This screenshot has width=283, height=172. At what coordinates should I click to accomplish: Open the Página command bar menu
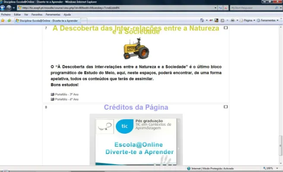tap(247, 20)
